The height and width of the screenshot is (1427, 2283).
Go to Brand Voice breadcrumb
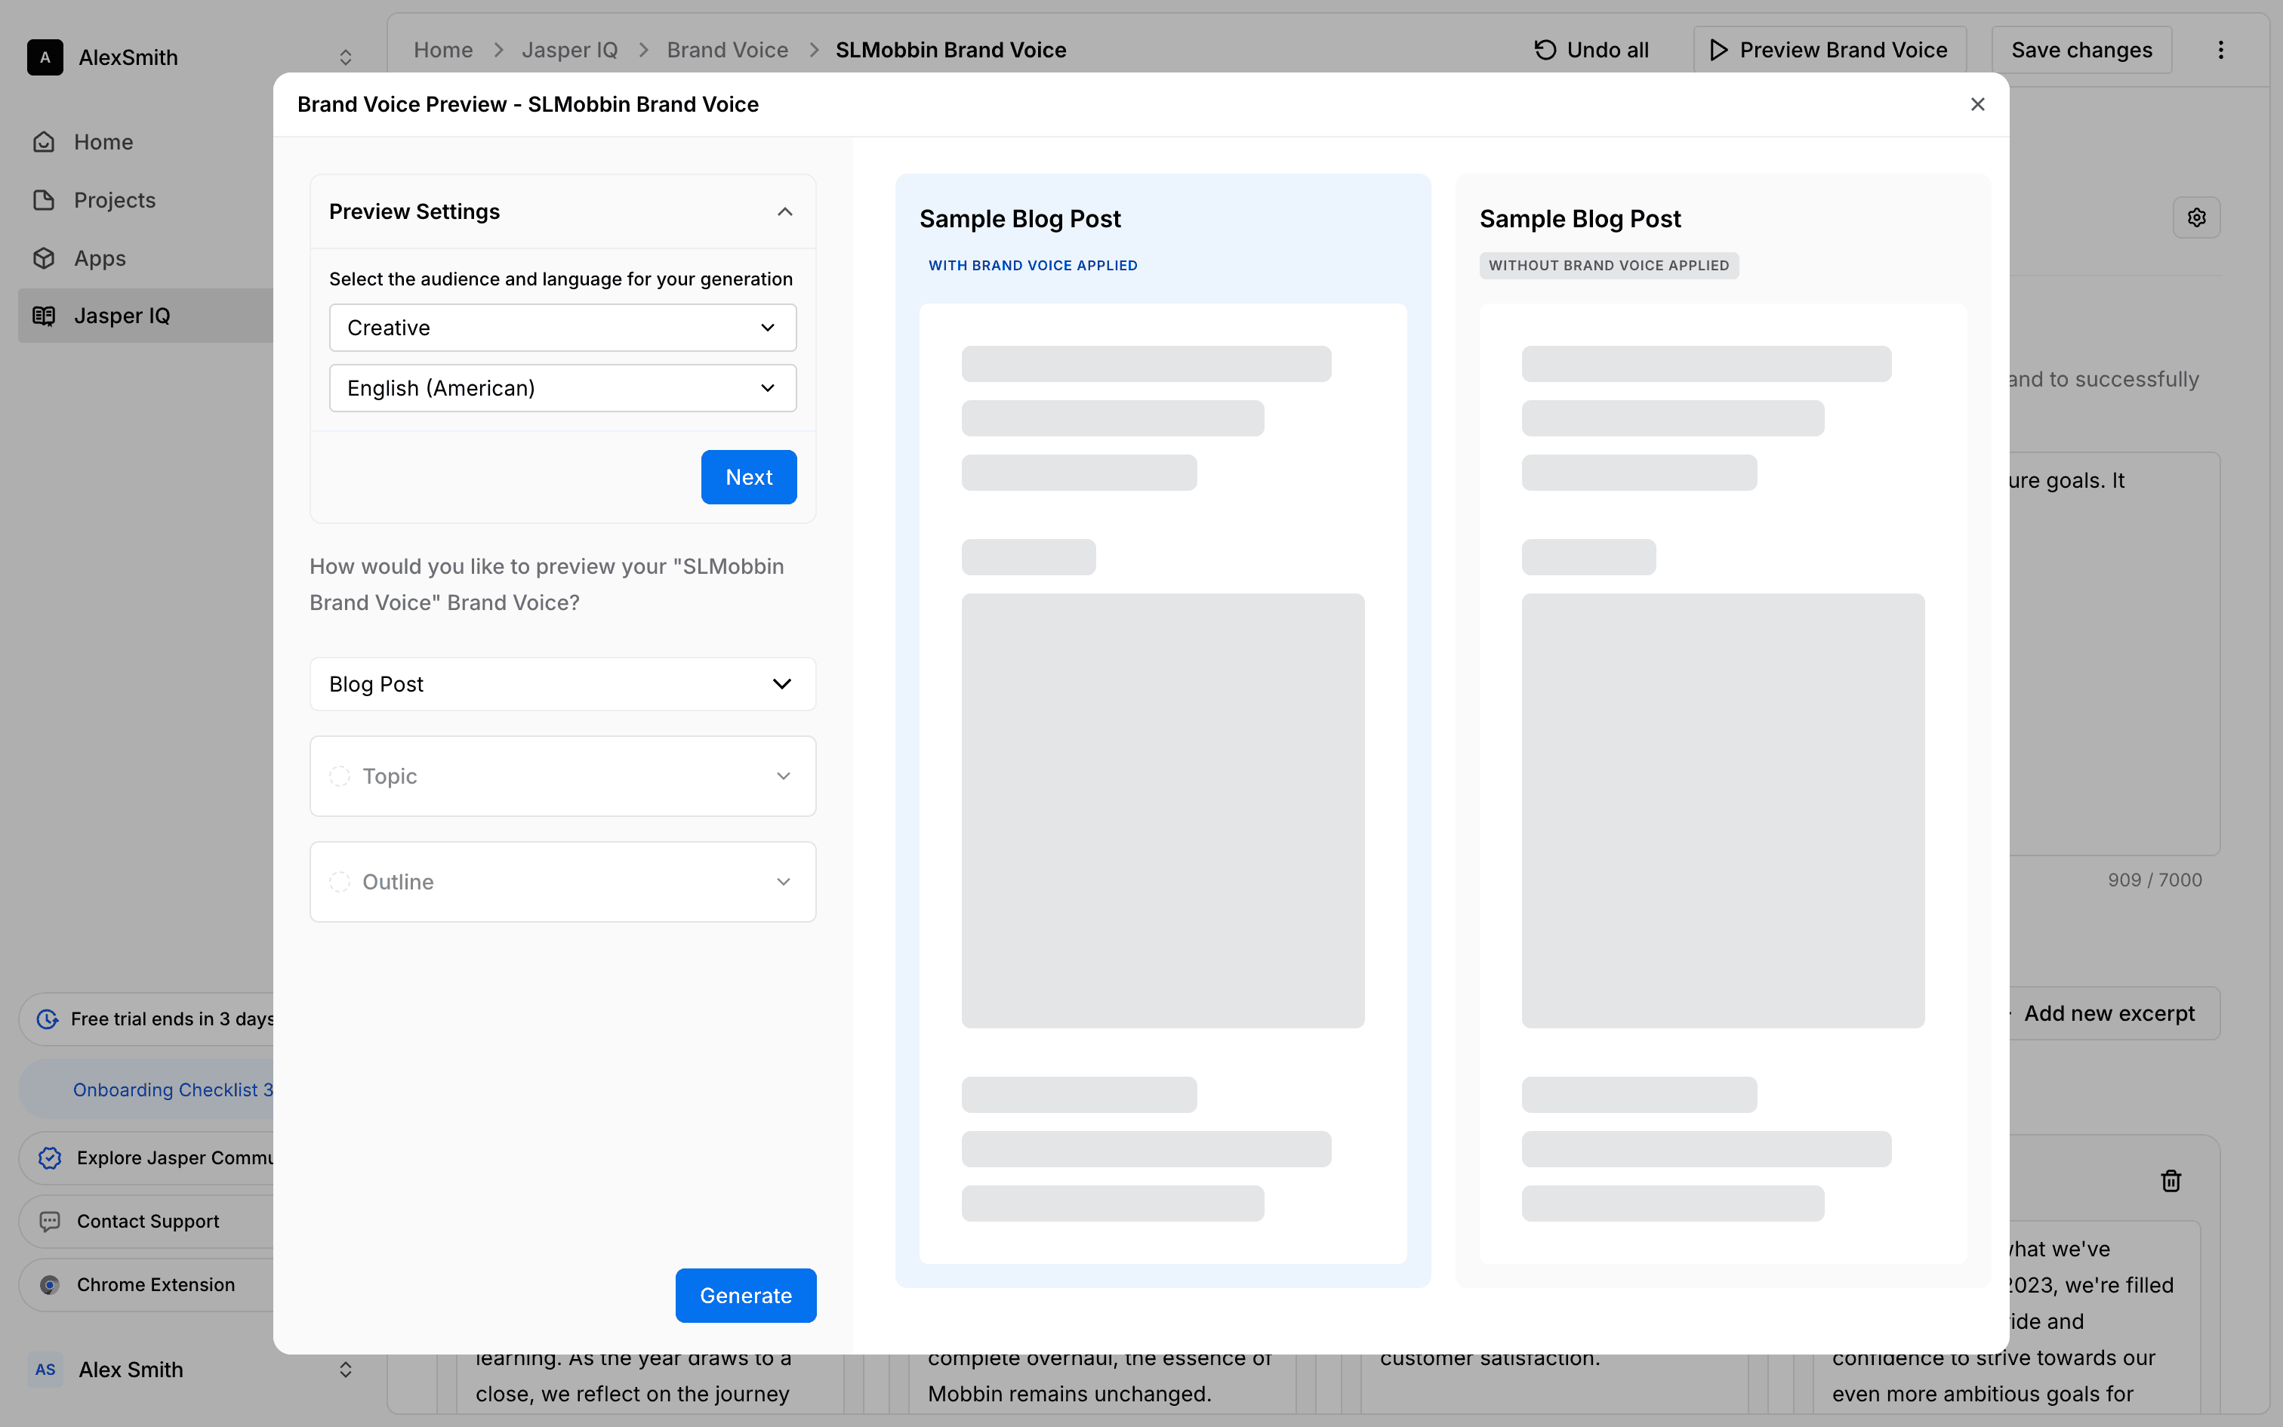coord(726,50)
